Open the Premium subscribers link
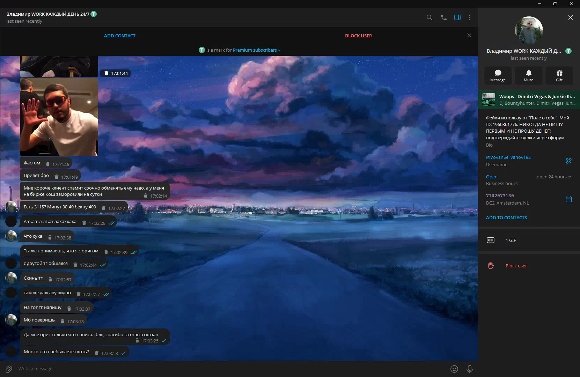The height and width of the screenshot is (377, 580). (x=256, y=50)
